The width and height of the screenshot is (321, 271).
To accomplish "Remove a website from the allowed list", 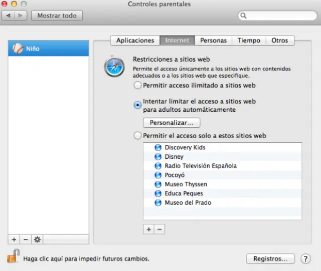I will (159, 229).
